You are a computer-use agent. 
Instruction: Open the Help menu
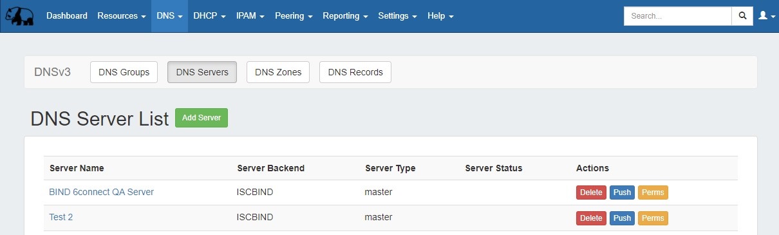pos(440,16)
